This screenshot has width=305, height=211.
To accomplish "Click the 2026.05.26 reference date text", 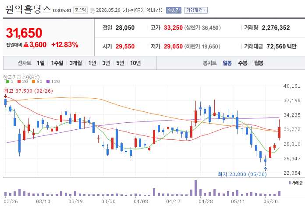I will pos(108,10).
